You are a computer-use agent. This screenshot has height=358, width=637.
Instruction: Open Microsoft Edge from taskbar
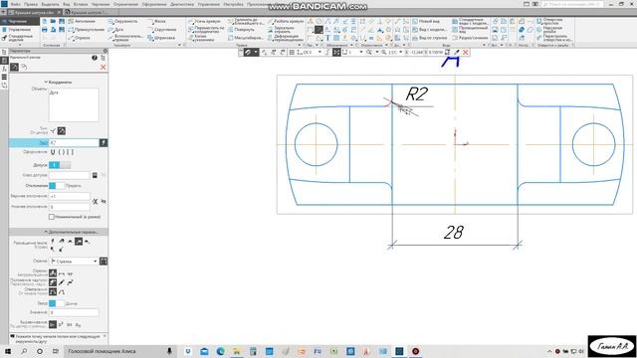pos(221,351)
